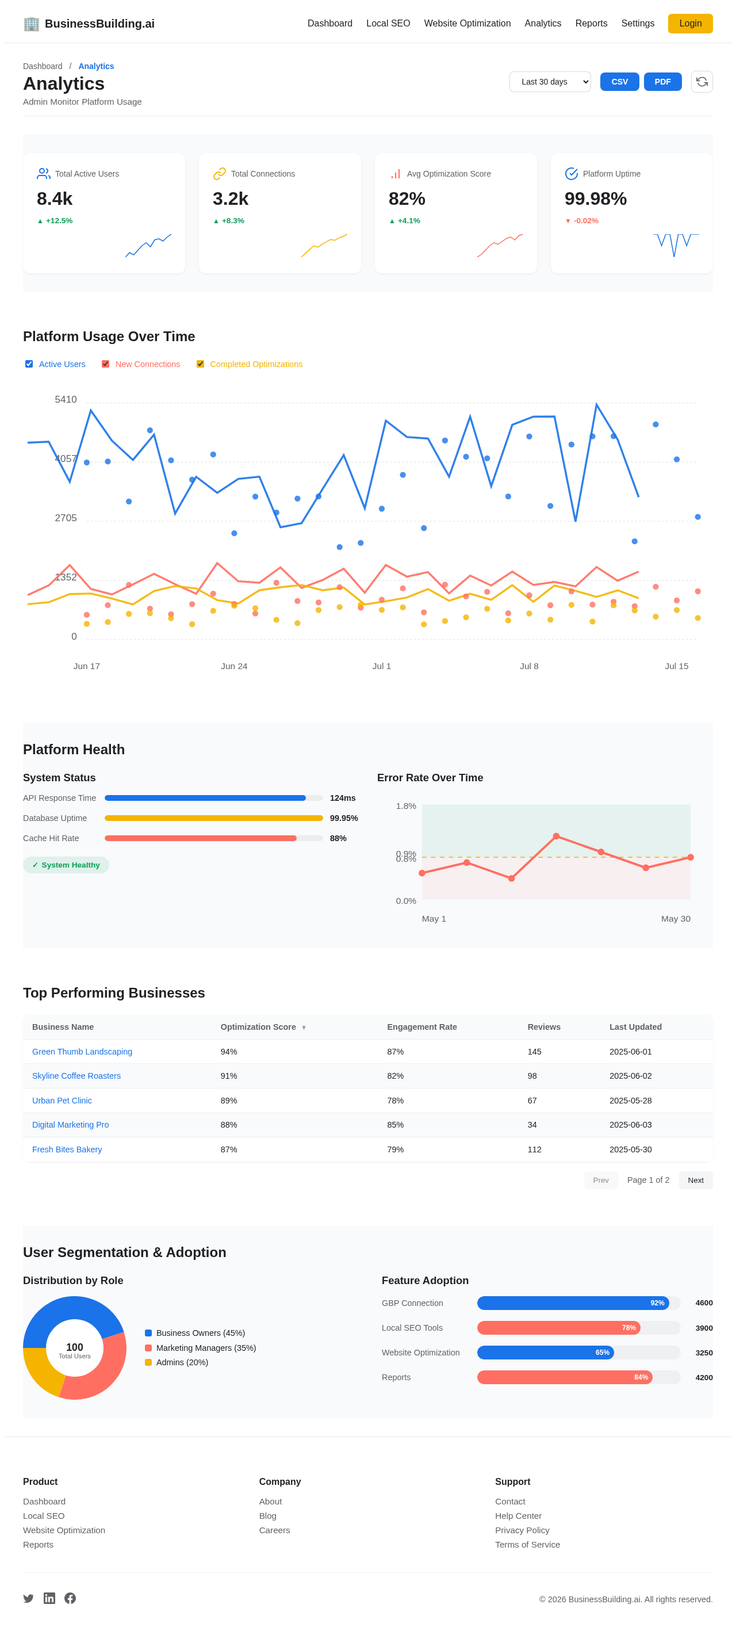Open the Contact footer link
Screen dimensions: 736x1631
tap(510, 1501)
